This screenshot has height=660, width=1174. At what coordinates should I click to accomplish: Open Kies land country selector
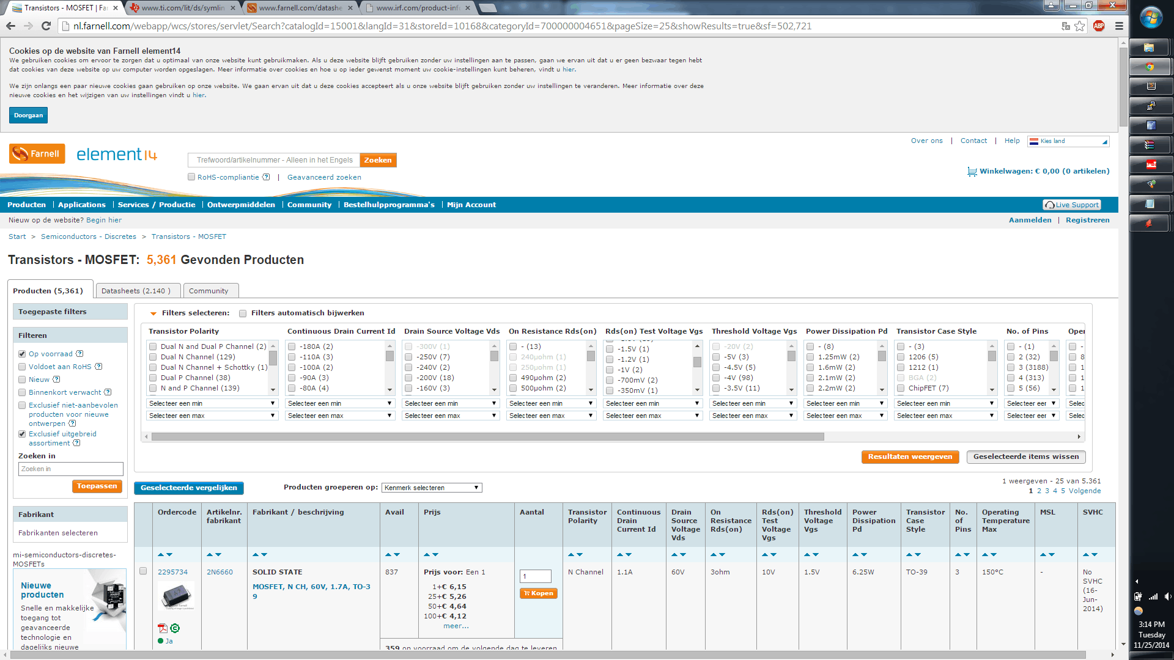(1068, 141)
